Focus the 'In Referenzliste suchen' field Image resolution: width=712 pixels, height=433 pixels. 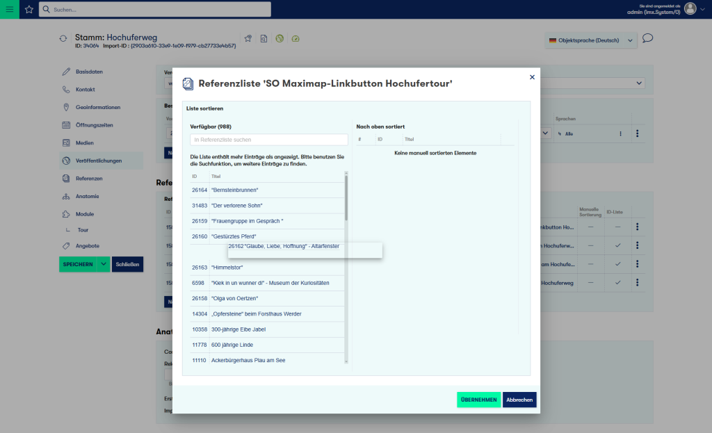269,140
